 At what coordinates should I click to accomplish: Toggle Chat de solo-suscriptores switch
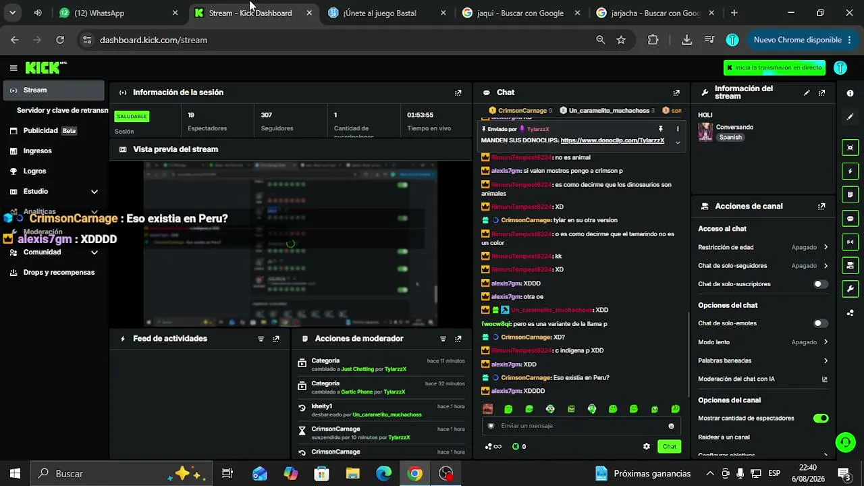820,284
